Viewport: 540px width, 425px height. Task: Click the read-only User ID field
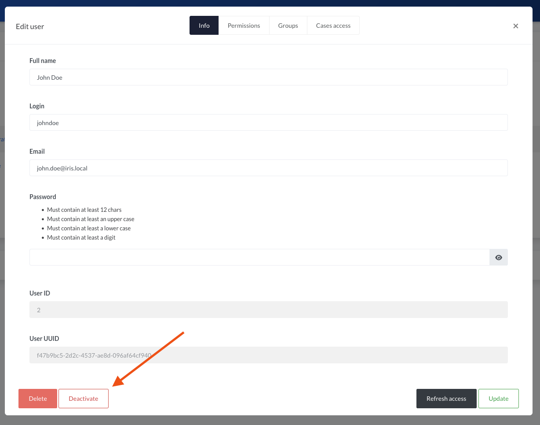point(268,310)
